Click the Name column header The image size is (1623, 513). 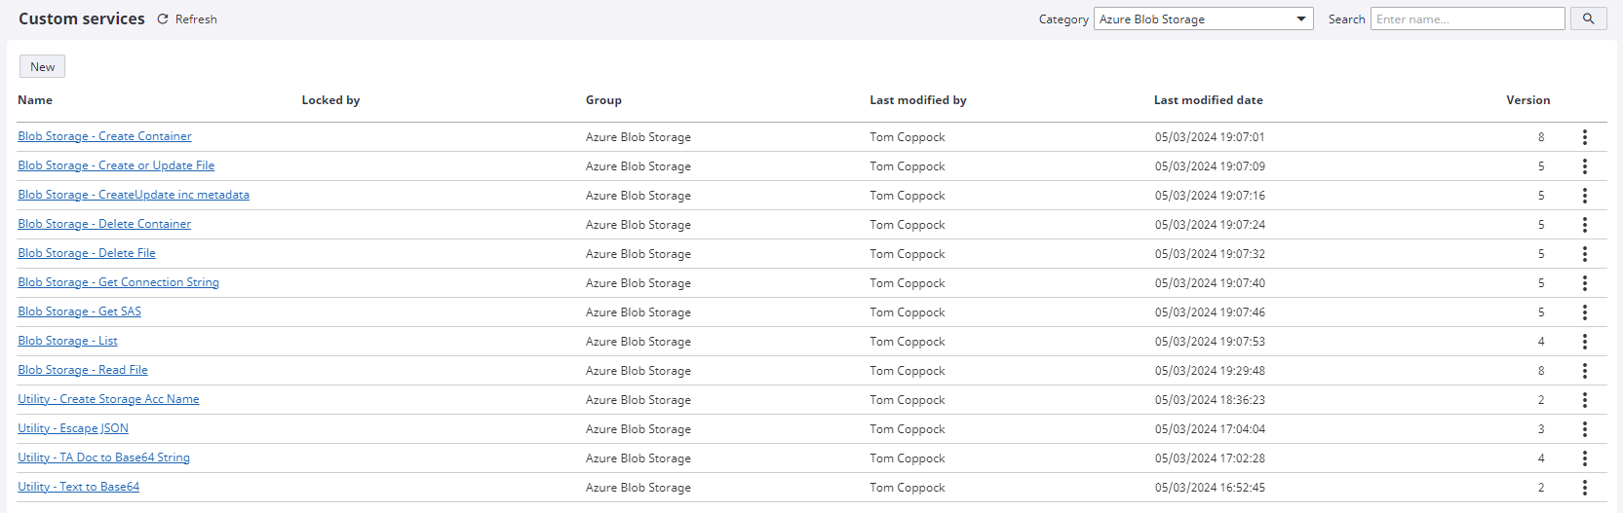(35, 100)
